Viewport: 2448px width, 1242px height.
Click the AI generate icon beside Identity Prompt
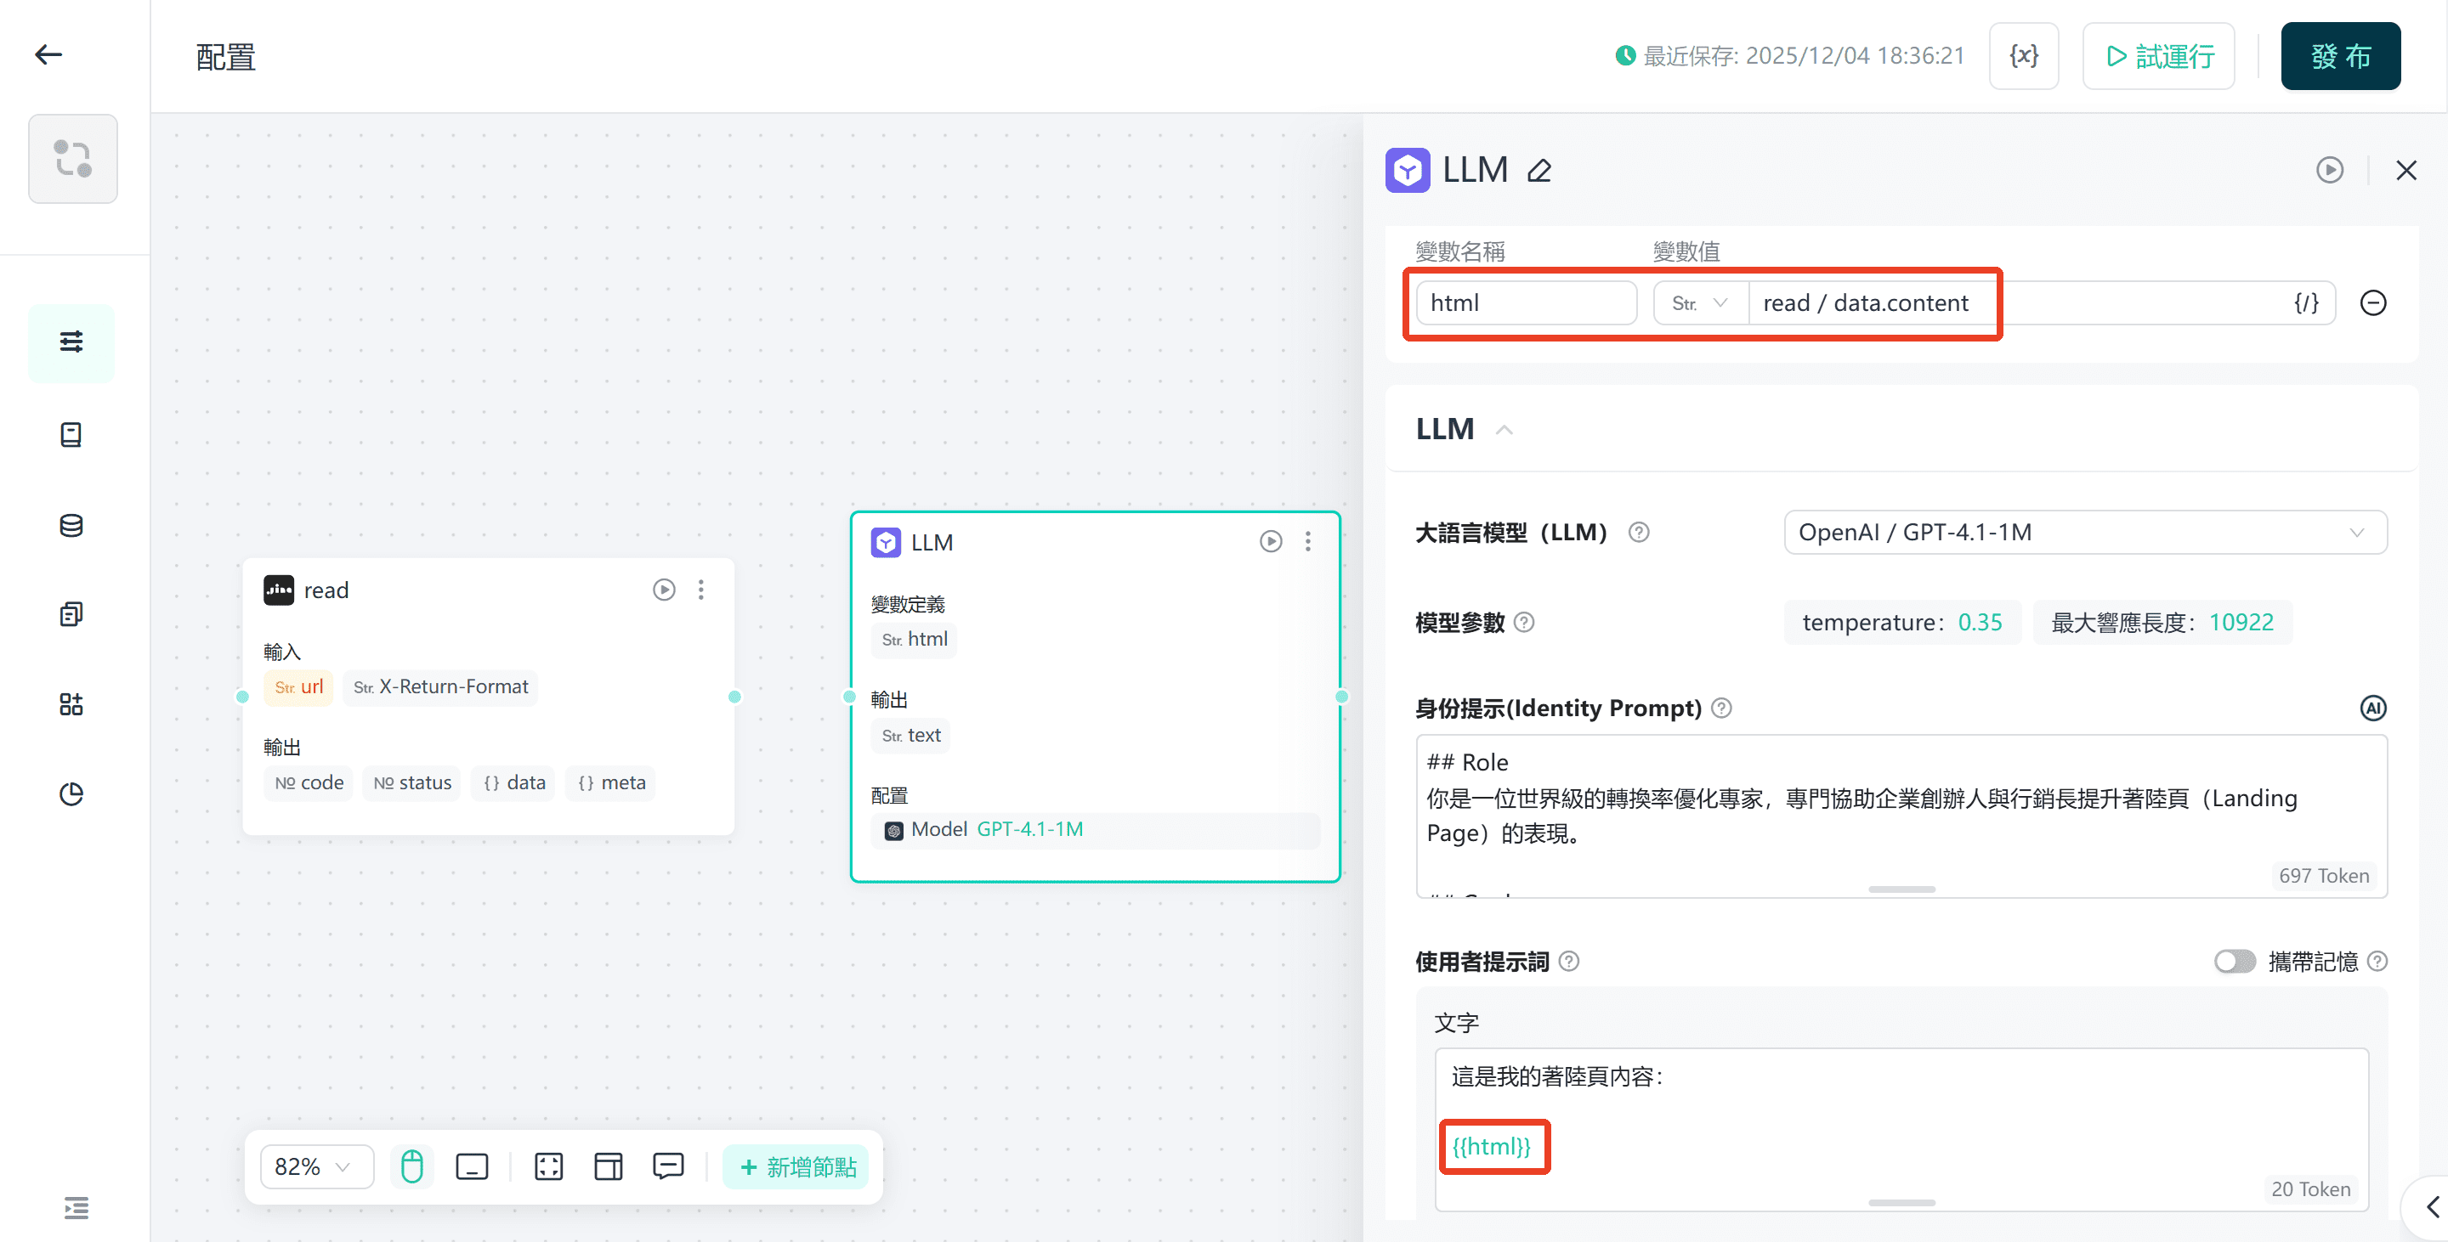pyautogui.click(x=2374, y=708)
